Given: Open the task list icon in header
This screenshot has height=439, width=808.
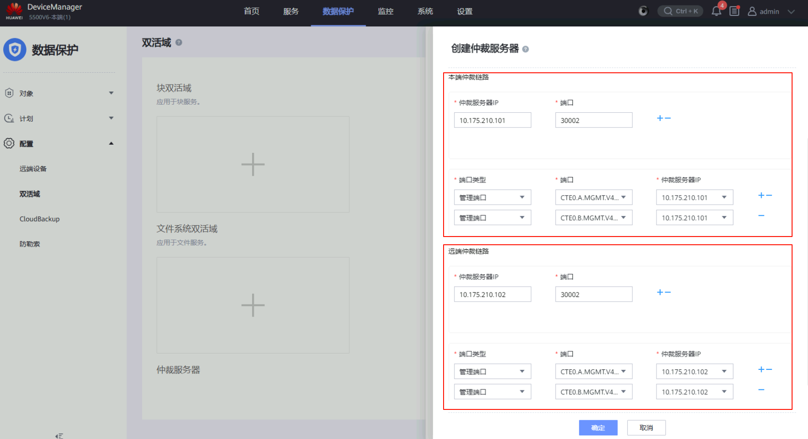Looking at the screenshot, I should pyautogui.click(x=734, y=11).
